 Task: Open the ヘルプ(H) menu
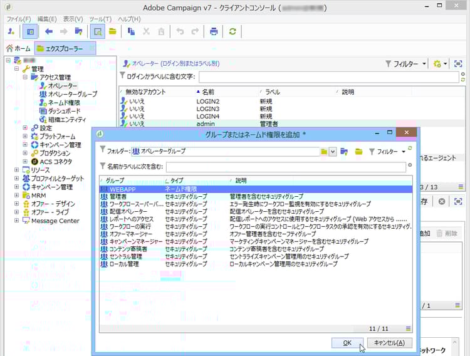point(129,19)
